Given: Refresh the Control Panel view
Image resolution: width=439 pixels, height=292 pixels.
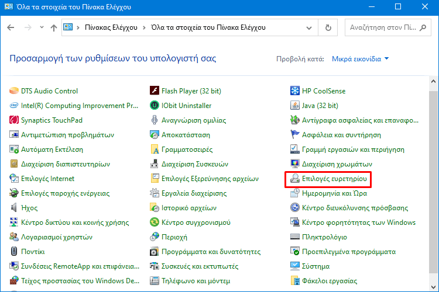Looking at the screenshot, I should pos(328,27).
